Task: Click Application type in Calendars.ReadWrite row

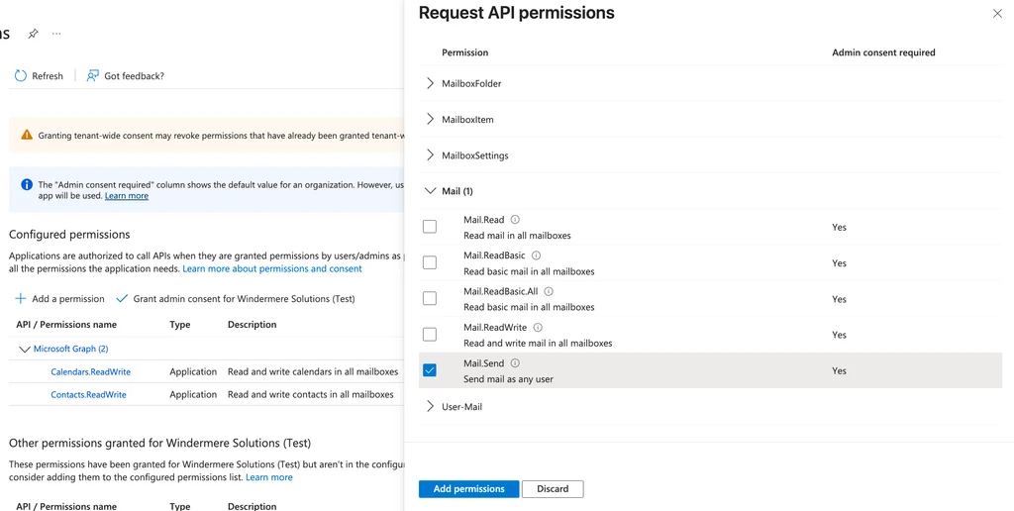Action: [x=193, y=372]
